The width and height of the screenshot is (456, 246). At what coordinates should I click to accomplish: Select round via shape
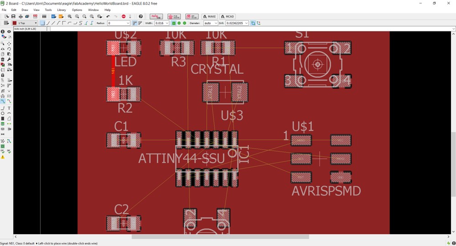pyautogui.click(x=179, y=23)
